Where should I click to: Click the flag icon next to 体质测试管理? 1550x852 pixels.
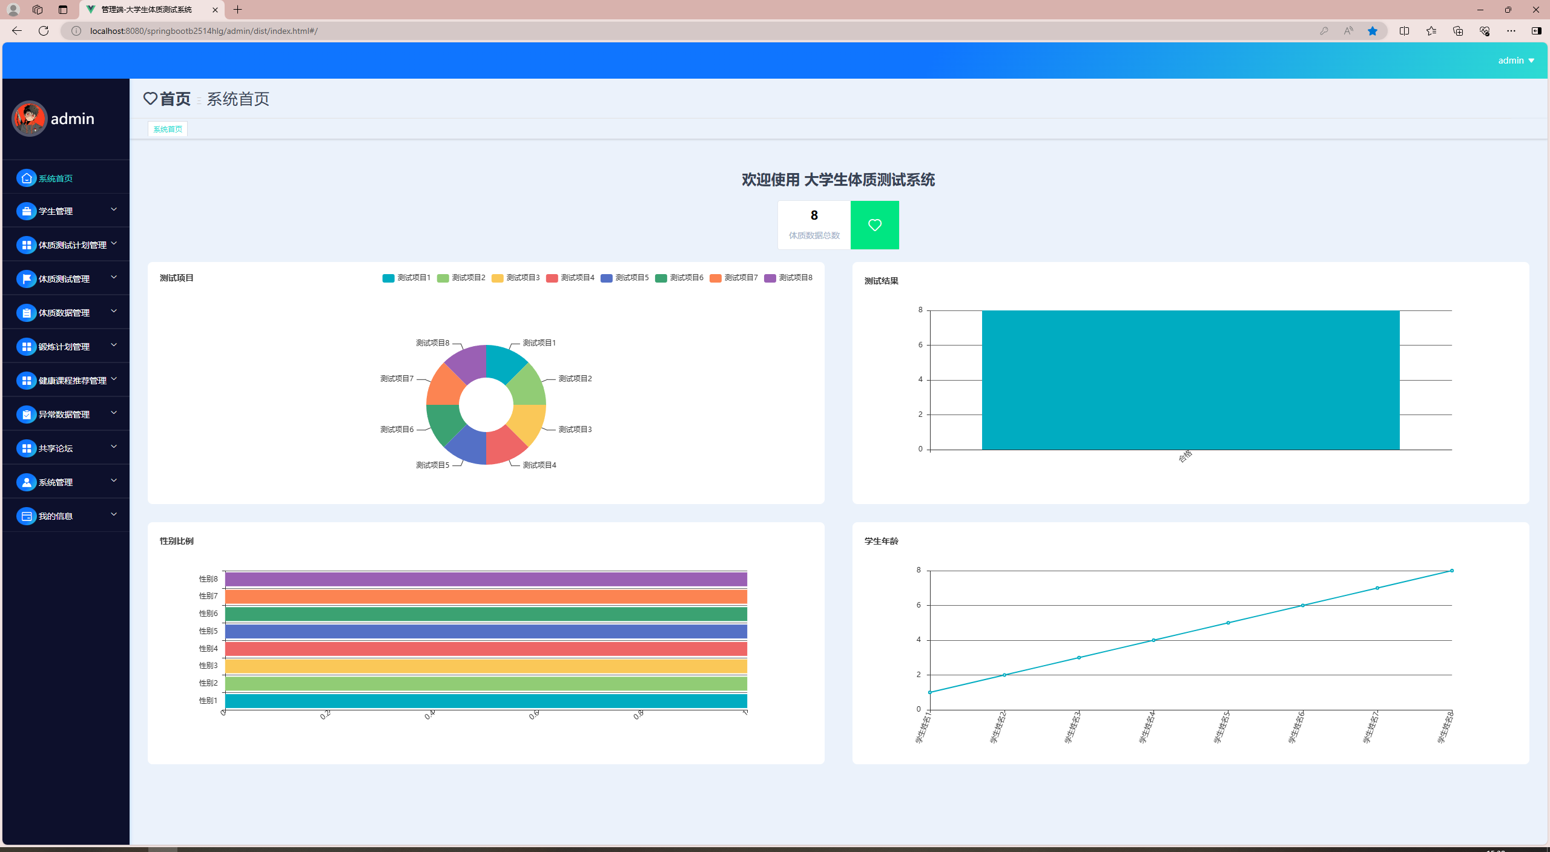(26, 278)
